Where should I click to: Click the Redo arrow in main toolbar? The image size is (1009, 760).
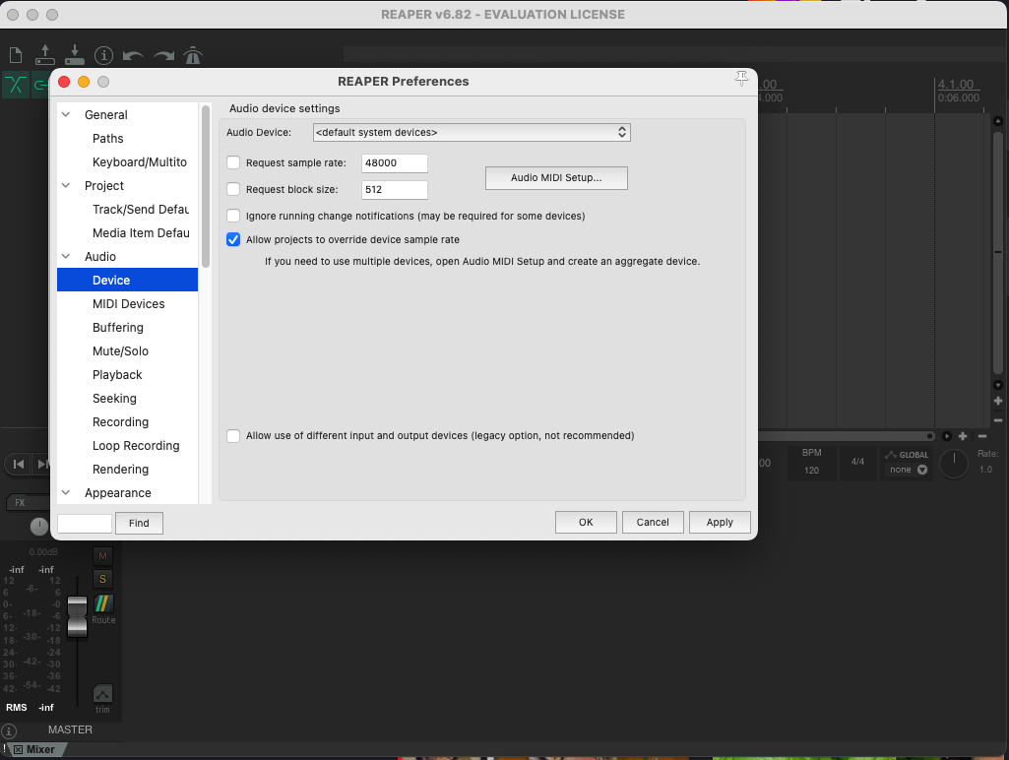click(x=163, y=56)
